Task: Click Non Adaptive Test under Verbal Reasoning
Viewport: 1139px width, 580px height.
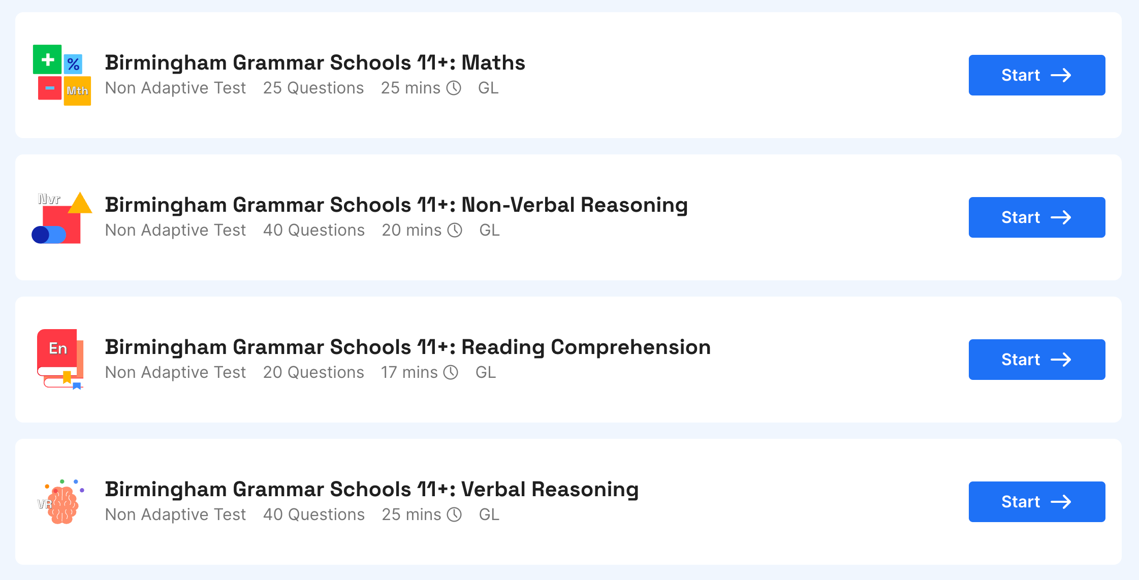Action: [x=175, y=514]
